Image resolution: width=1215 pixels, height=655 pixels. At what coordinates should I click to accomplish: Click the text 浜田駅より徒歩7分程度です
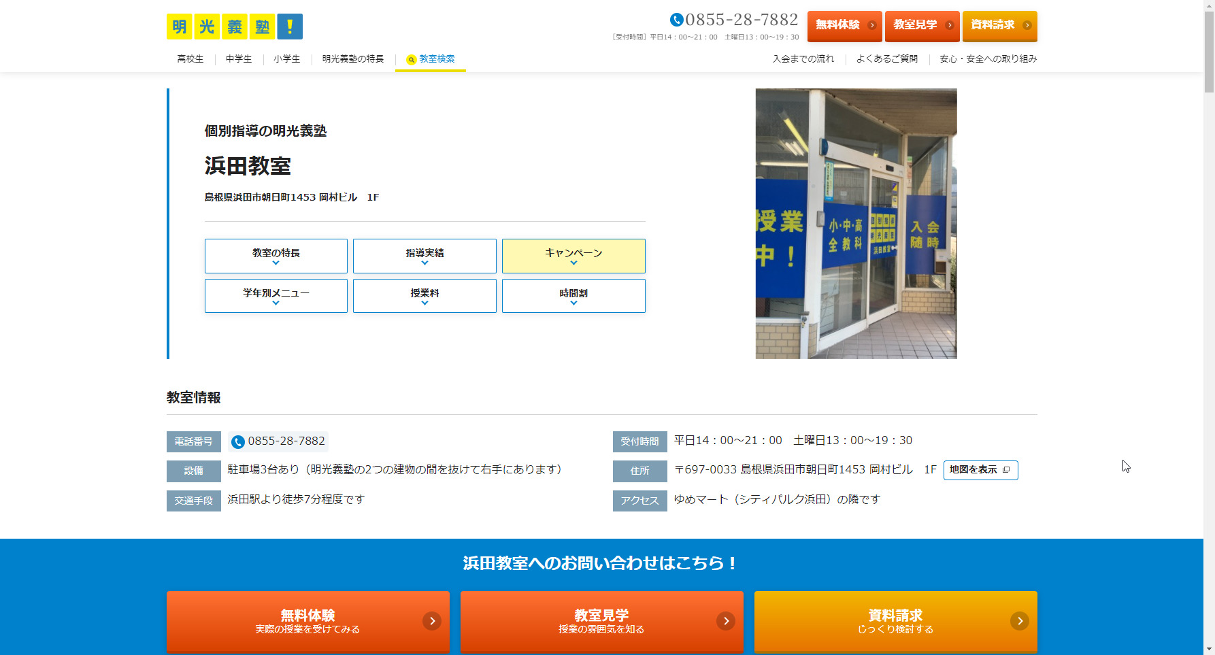[297, 500]
